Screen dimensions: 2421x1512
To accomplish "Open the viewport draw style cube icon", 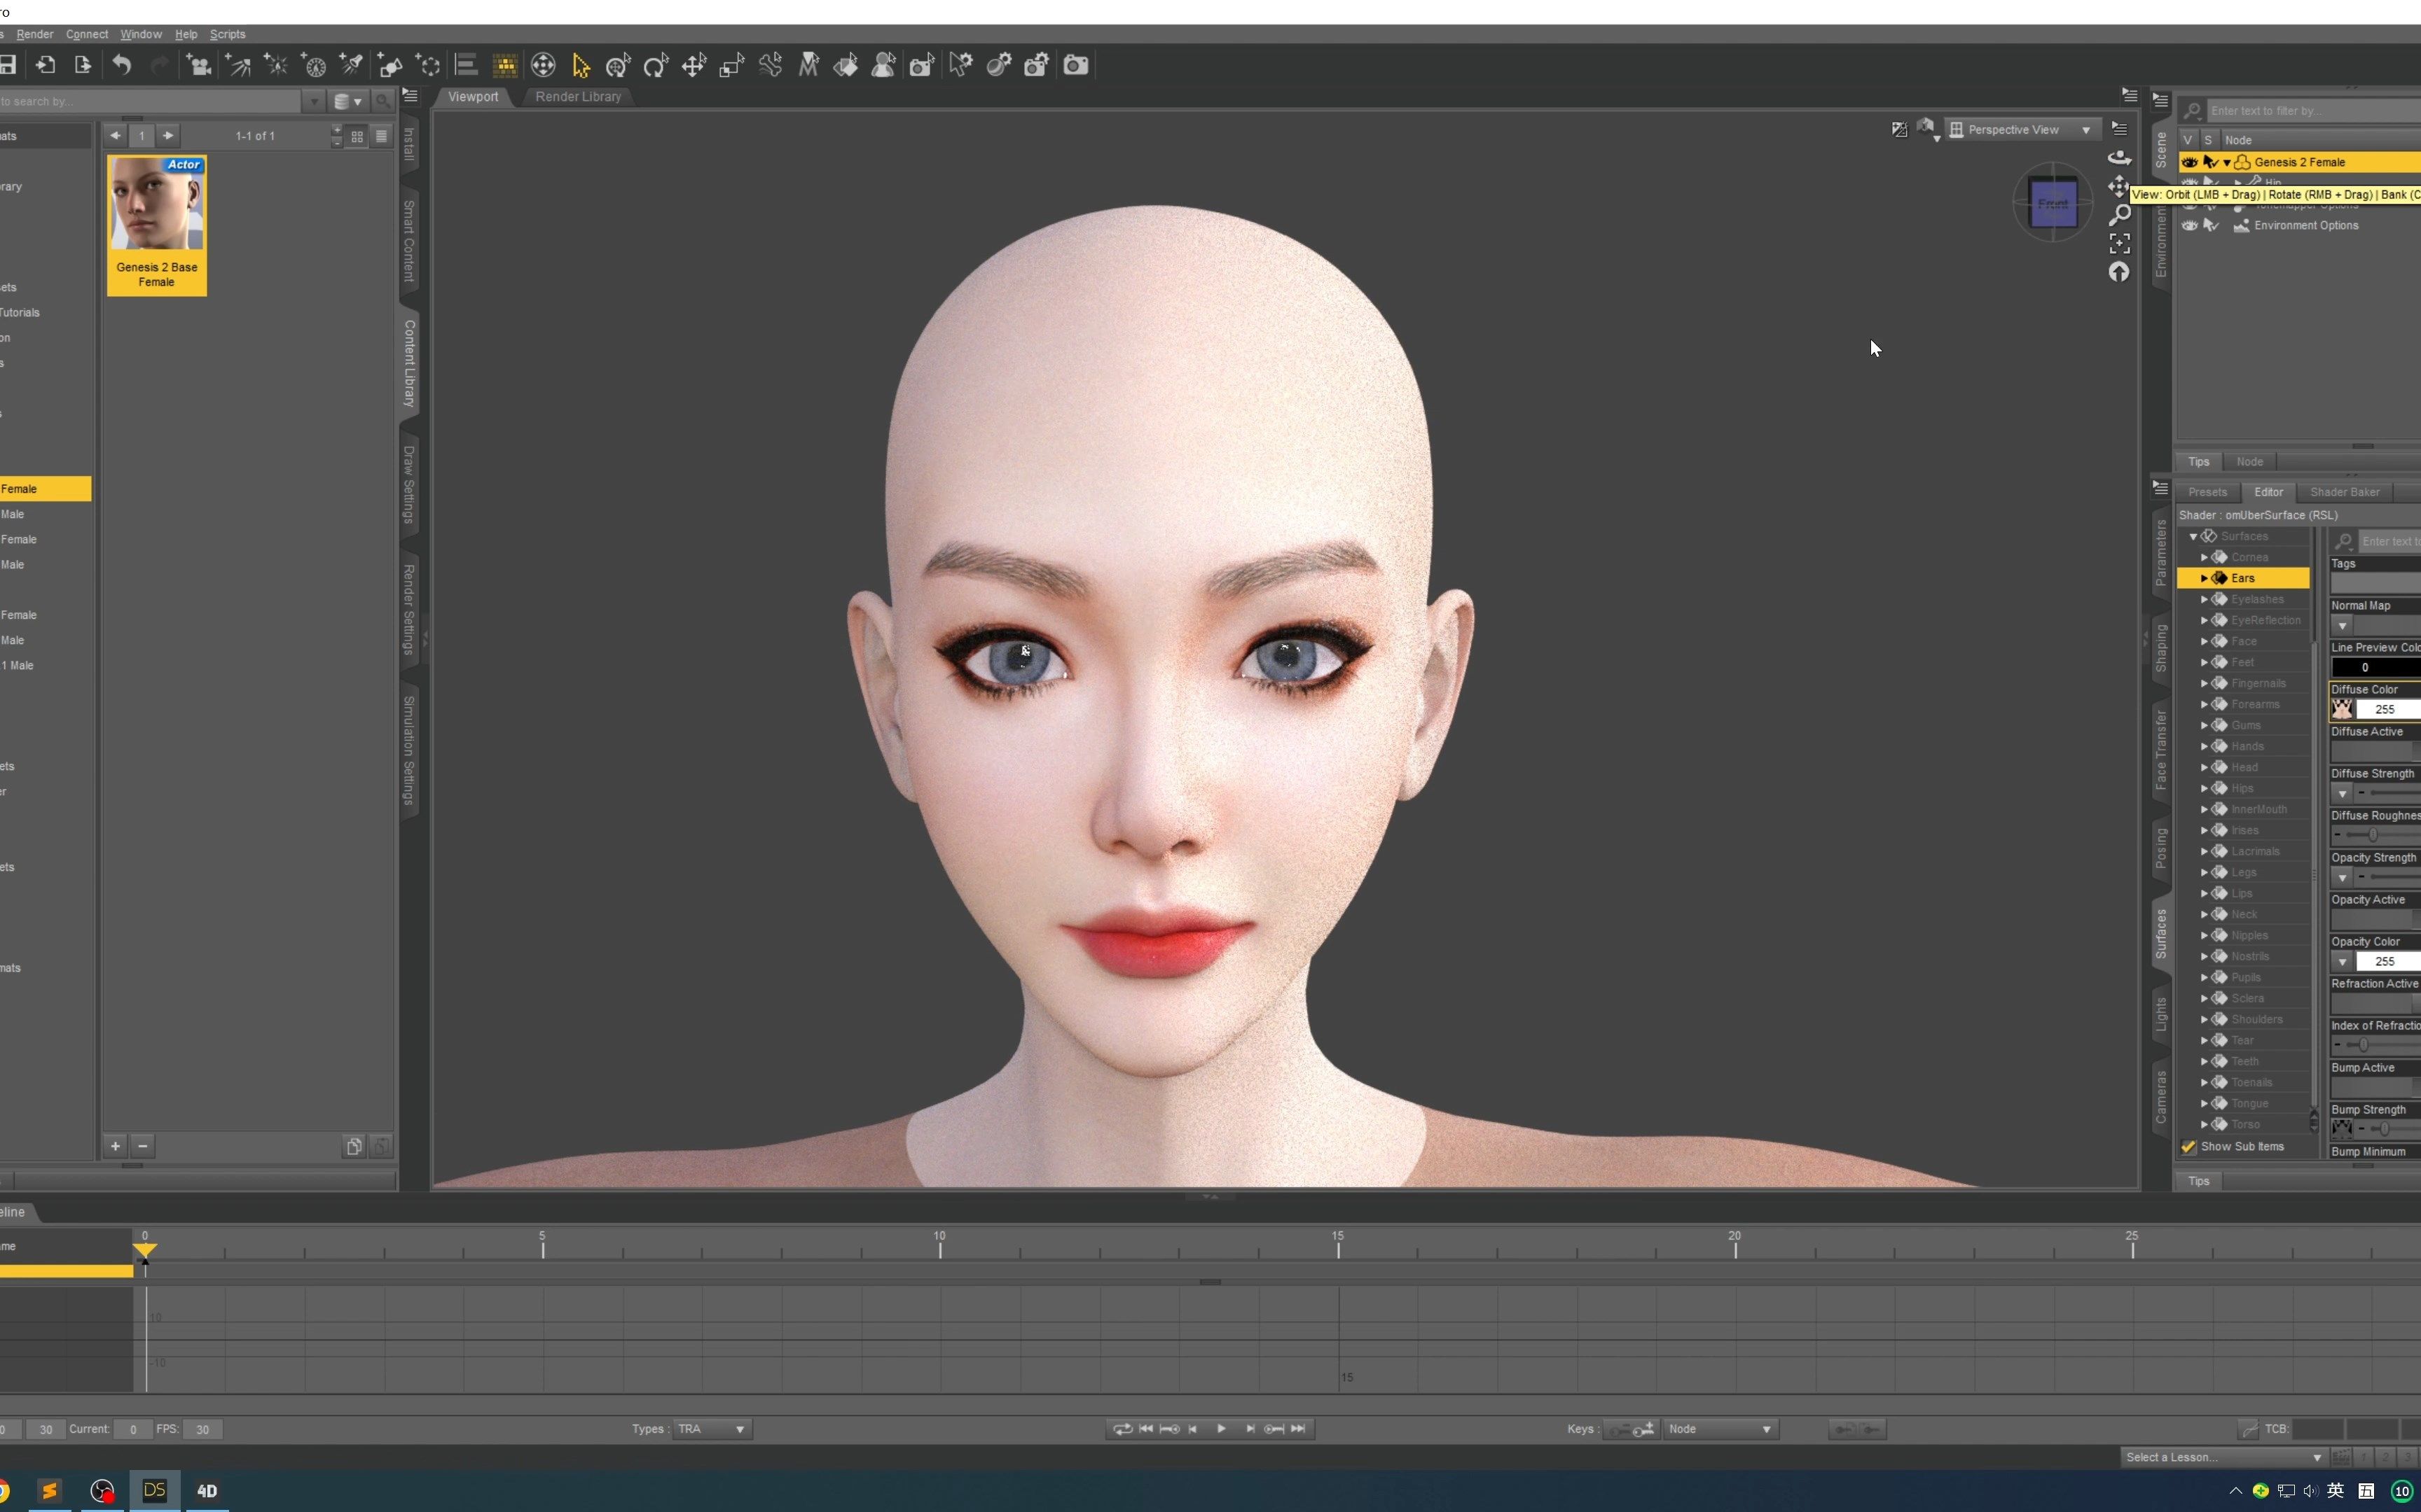I will coord(1927,129).
